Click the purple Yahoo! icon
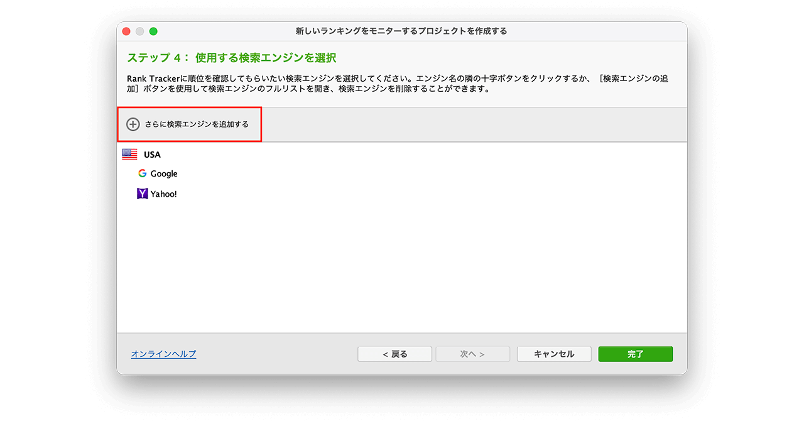The width and height of the screenshot is (804, 421). pyautogui.click(x=143, y=194)
